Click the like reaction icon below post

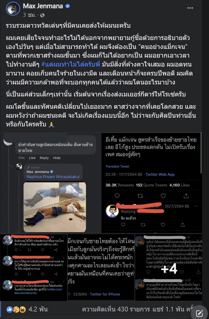coord(9,310)
